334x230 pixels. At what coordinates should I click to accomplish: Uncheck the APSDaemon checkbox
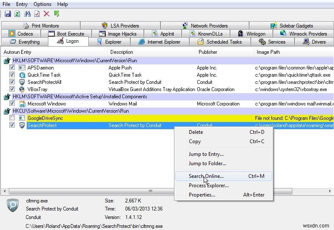click(x=12, y=68)
